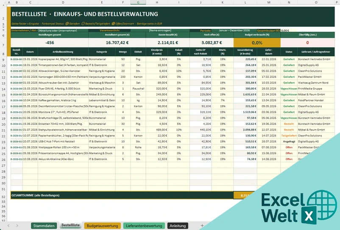
Task: Click the Lieferdatum cell '28.03.2026'
Action: [269, 89]
